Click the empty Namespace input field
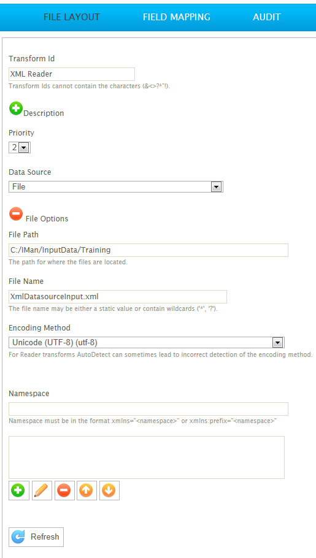 coord(148,409)
